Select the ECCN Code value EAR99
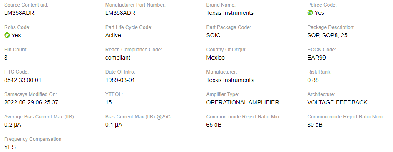 click(x=316, y=58)
